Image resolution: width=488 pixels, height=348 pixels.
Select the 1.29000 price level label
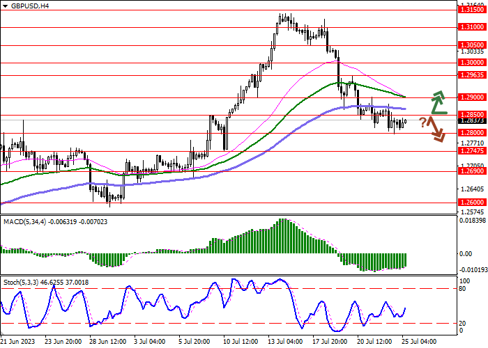pos(472,97)
